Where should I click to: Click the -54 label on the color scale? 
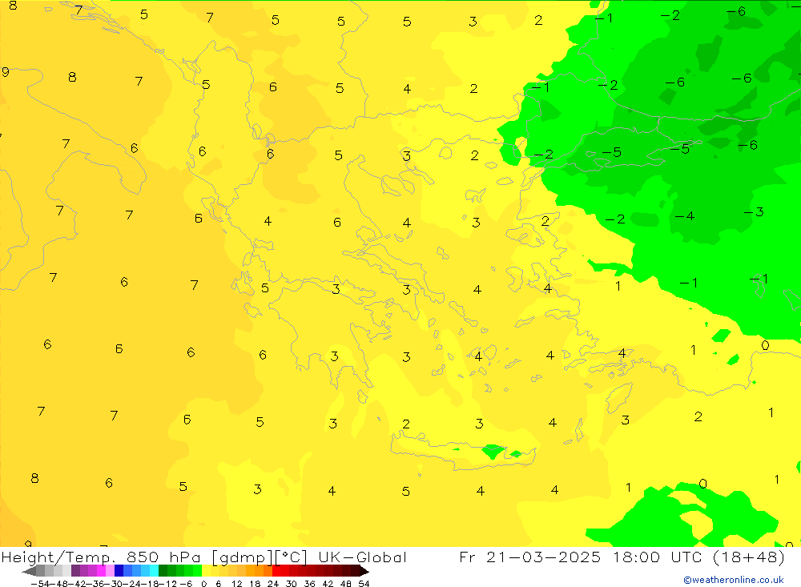pos(41,584)
